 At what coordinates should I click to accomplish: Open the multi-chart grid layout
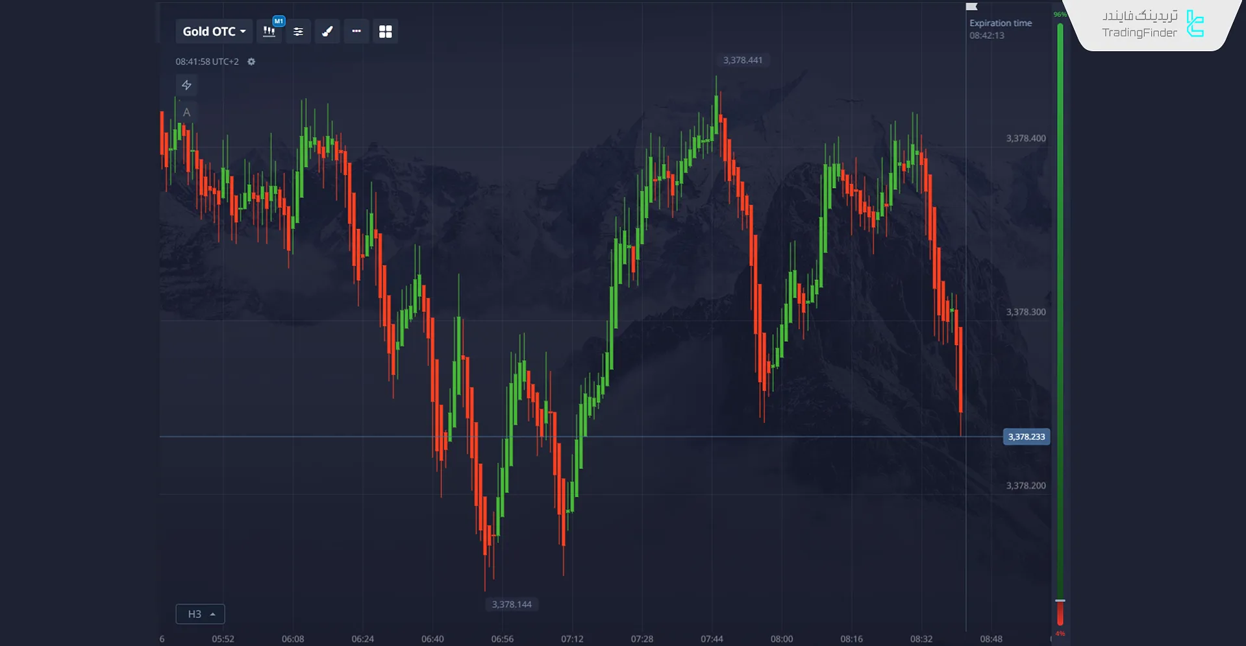385,32
